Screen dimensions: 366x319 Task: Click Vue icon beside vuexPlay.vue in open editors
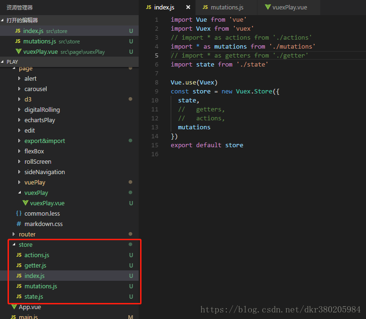coord(18,51)
